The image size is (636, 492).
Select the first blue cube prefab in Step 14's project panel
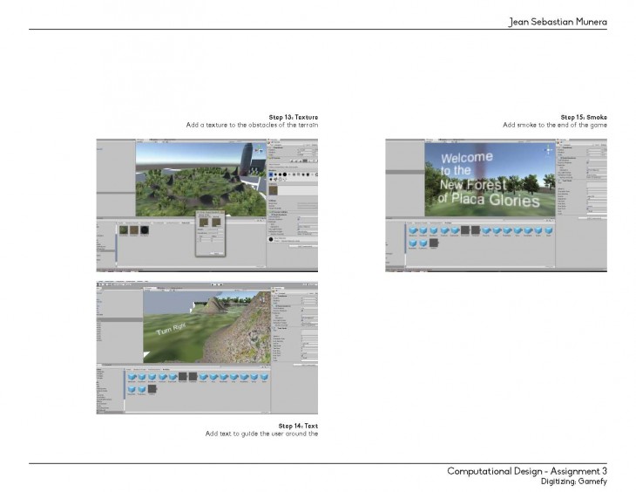tap(132, 377)
